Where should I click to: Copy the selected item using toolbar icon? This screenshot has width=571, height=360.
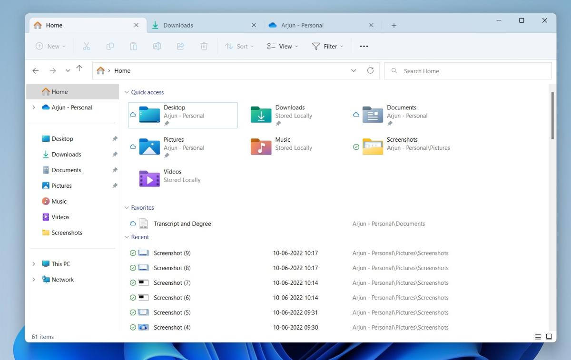pos(110,46)
